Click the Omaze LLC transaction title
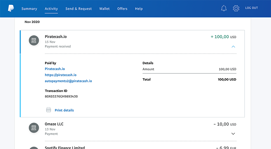Image resolution: width=271 pixels, height=149 pixels. [x=54, y=124]
